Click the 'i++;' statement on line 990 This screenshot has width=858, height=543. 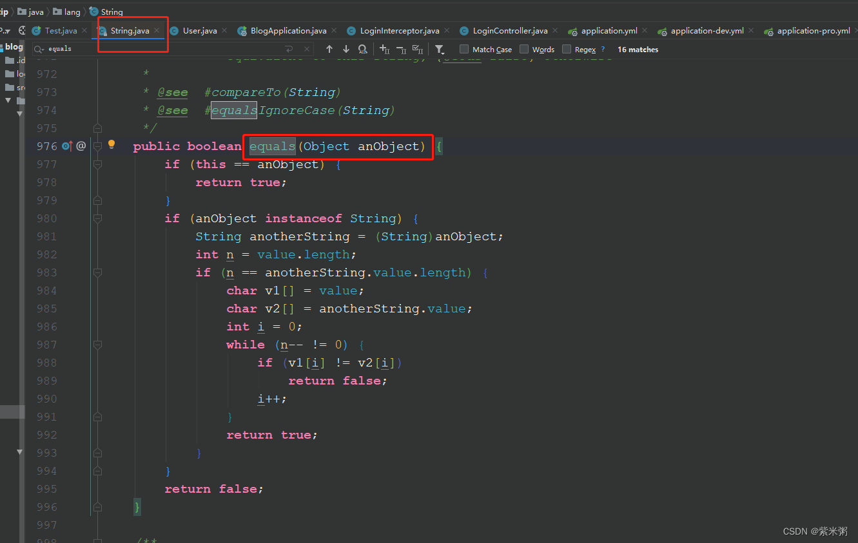coord(272,399)
